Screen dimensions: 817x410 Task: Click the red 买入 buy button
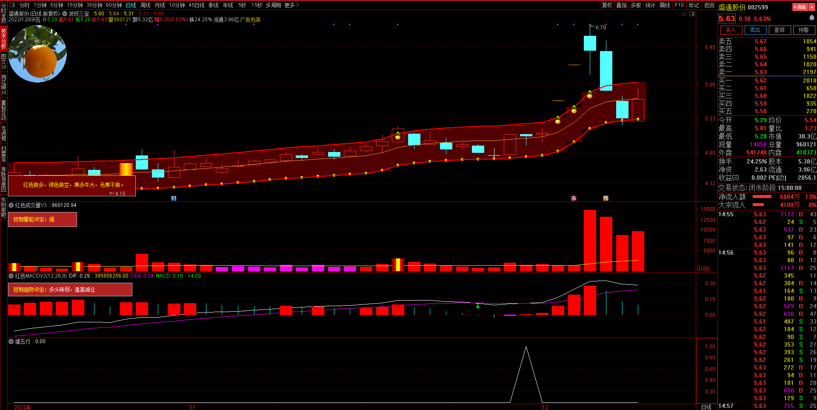[731, 30]
